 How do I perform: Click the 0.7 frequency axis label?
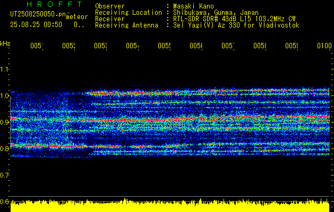point(4,175)
